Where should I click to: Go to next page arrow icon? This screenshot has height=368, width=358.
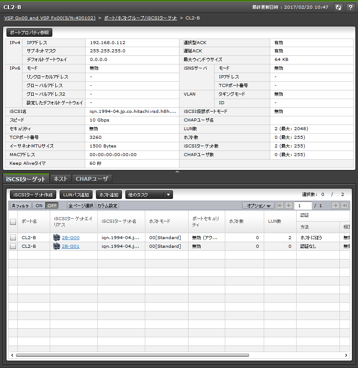pyautogui.click(x=335, y=206)
